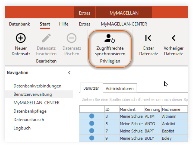Open Logbuch in navigation
193x147 pixels.
[x=22, y=128]
